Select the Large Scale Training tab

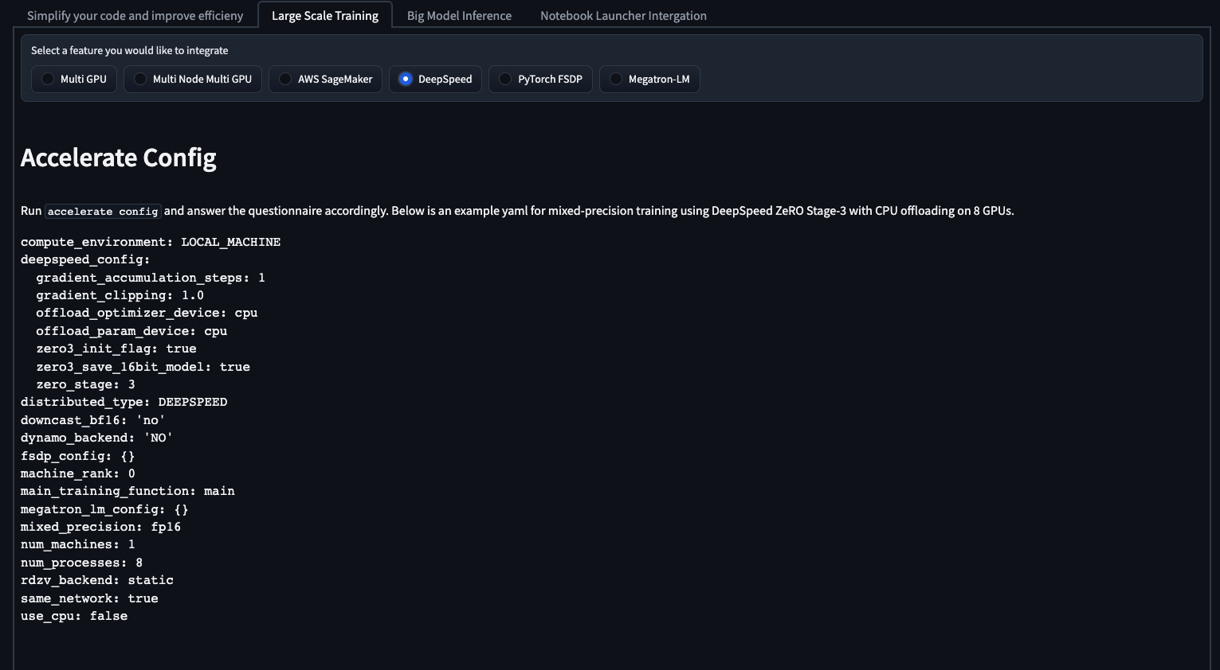coord(324,16)
